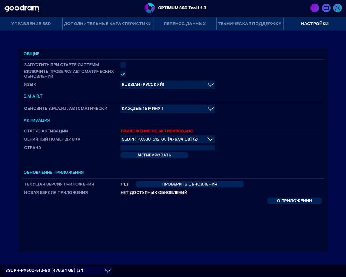Viewport: 346px width, 277px height.
Task: Click the Приложение не активировано status text
Action: pos(157,131)
